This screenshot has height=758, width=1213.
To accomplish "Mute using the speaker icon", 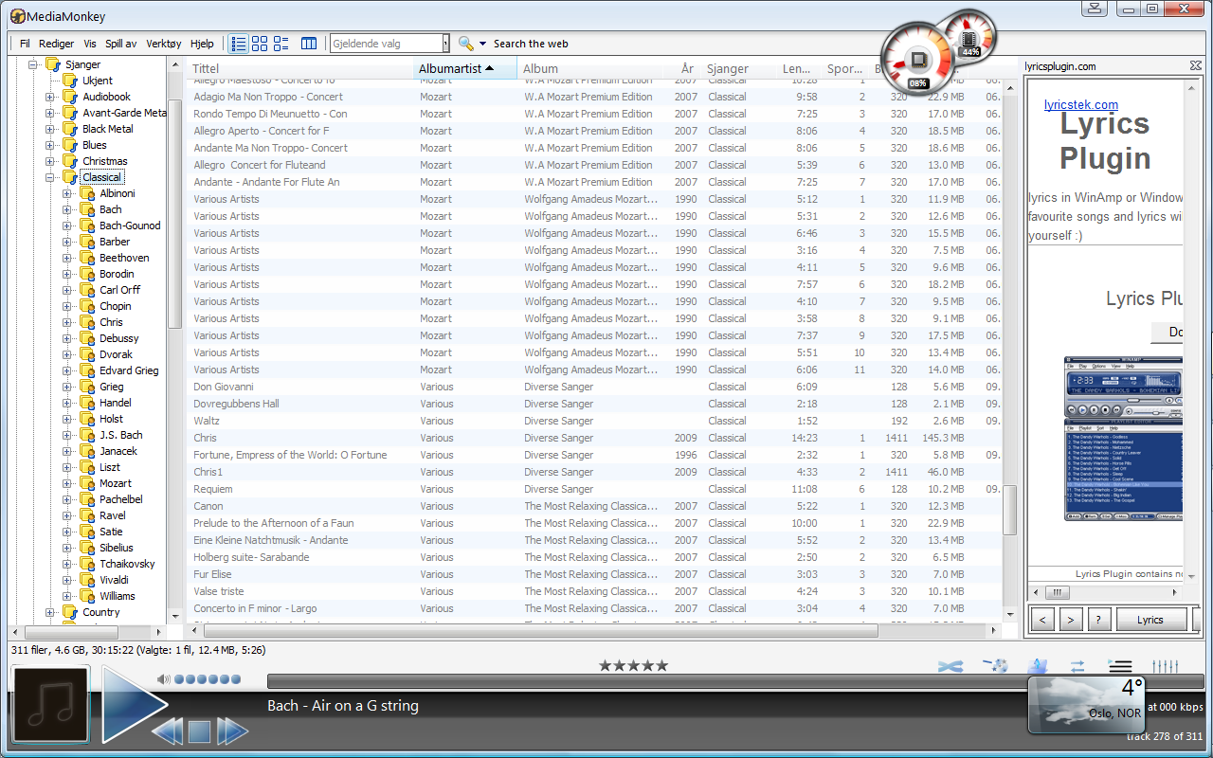I will (x=164, y=678).
